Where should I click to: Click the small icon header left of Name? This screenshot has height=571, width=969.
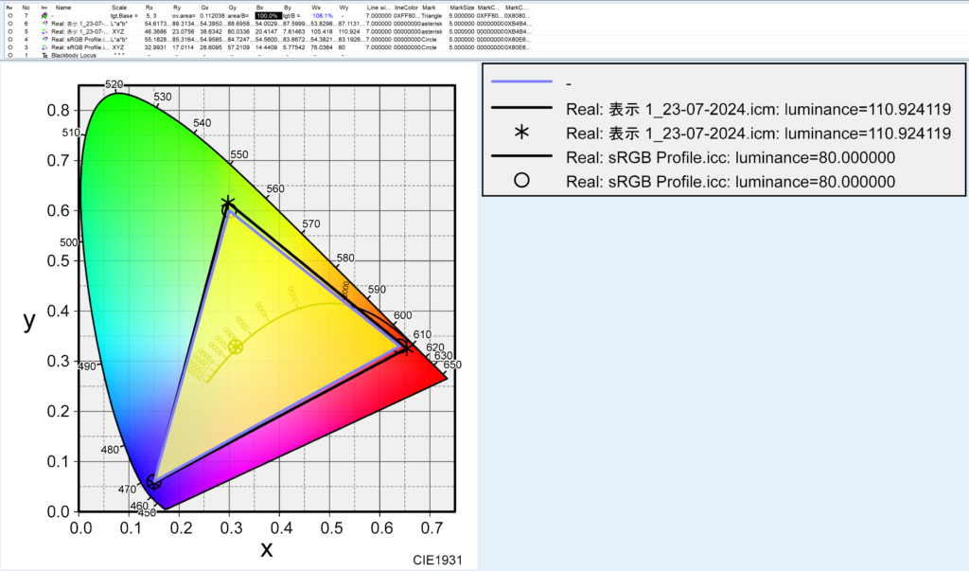click(44, 8)
